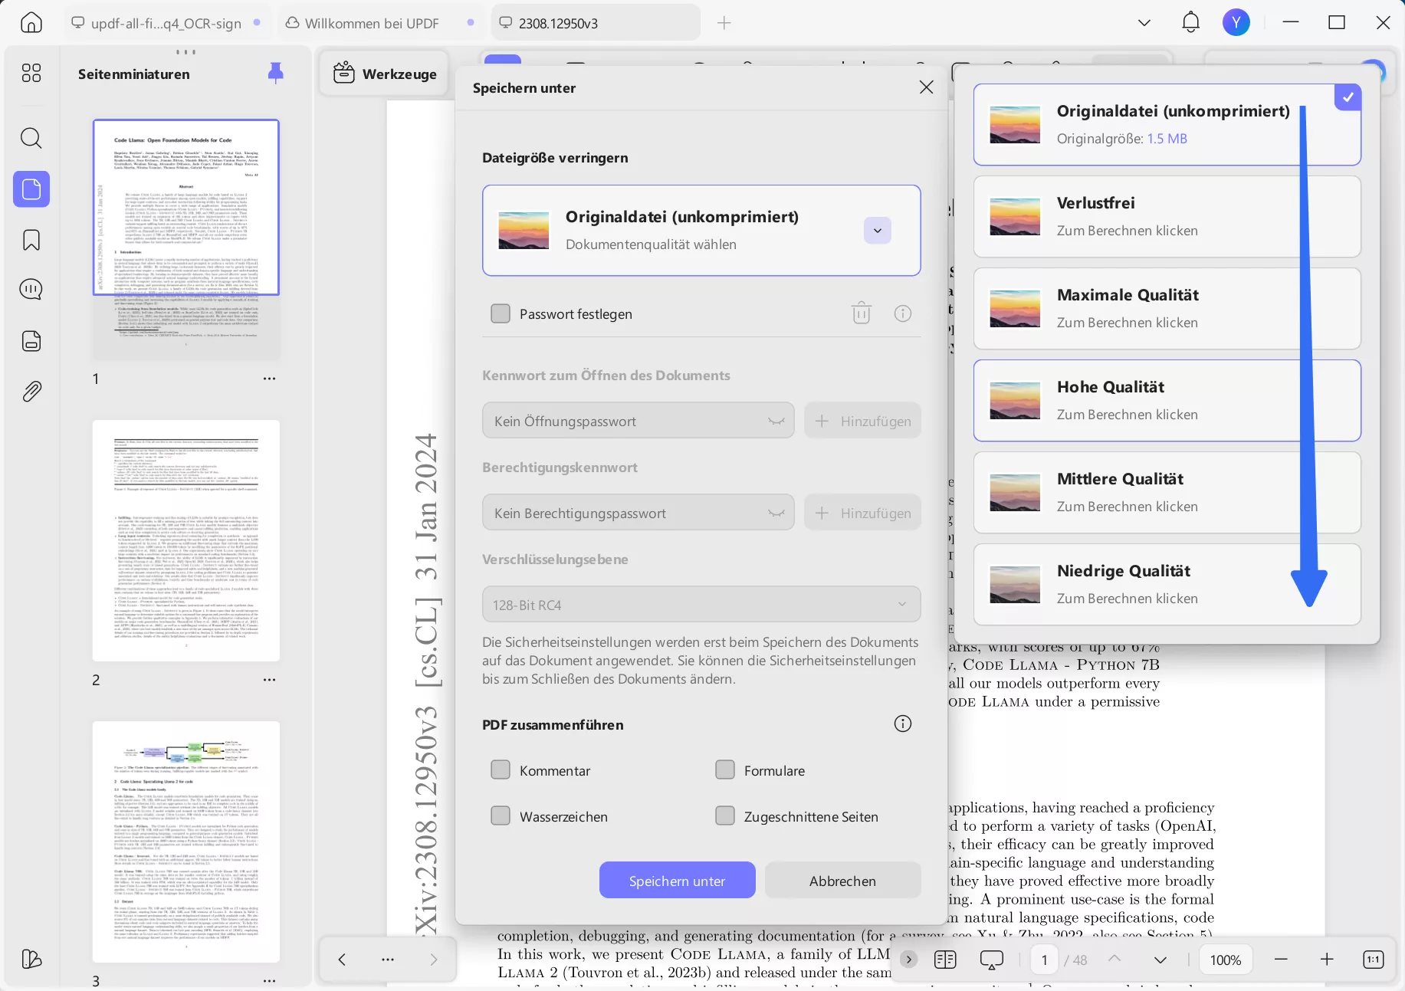1405x991 pixels.
Task: Open the bookmarks panel icon
Action: (x=31, y=240)
